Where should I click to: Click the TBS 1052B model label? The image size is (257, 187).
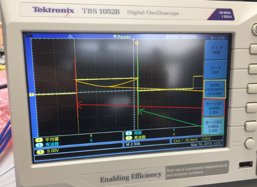[101, 11]
